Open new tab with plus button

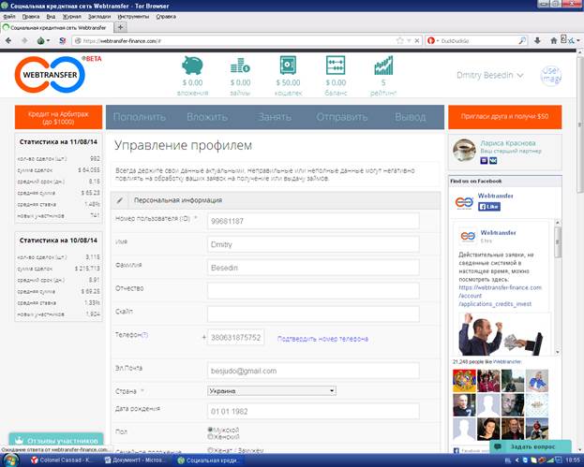pos(120,27)
